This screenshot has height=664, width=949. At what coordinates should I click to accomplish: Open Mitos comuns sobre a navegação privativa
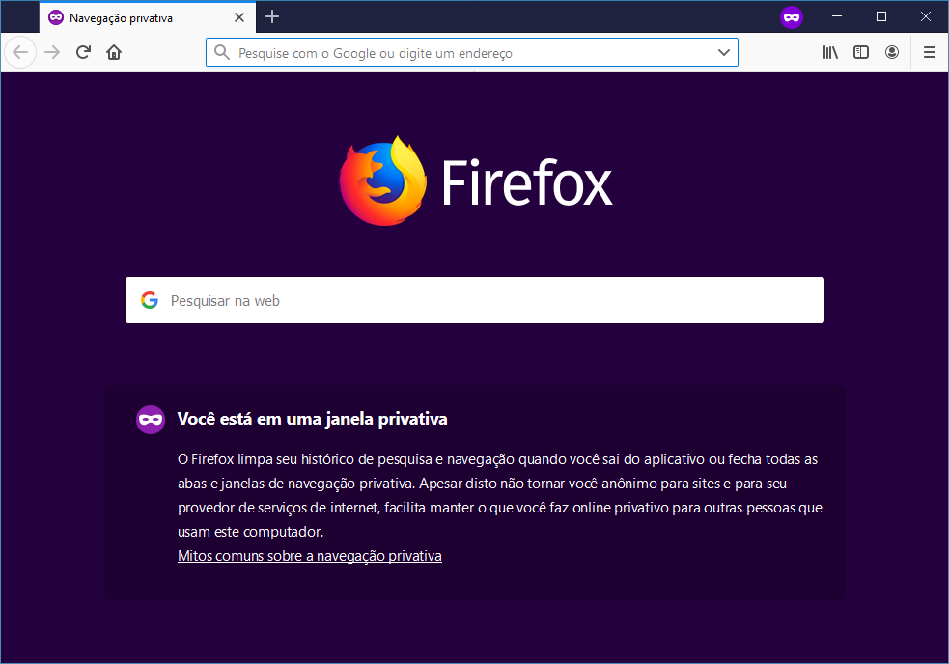[x=309, y=556]
